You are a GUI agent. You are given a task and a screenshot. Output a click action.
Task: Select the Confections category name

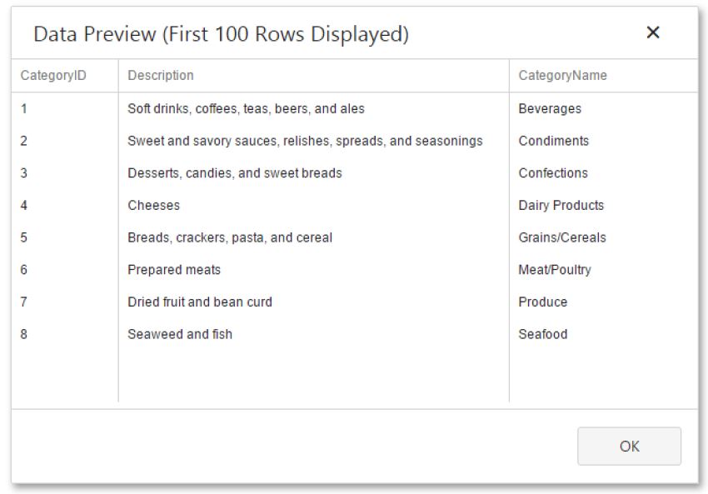click(553, 173)
